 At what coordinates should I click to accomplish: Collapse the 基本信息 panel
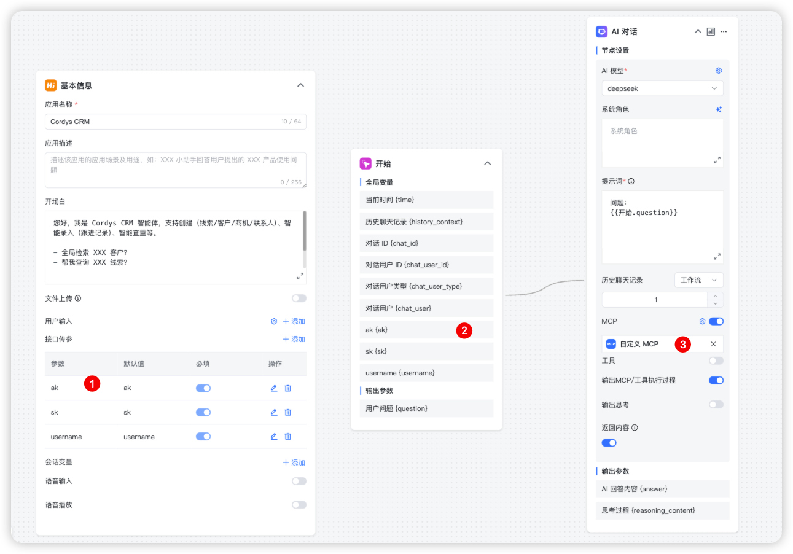(x=300, y=85)
